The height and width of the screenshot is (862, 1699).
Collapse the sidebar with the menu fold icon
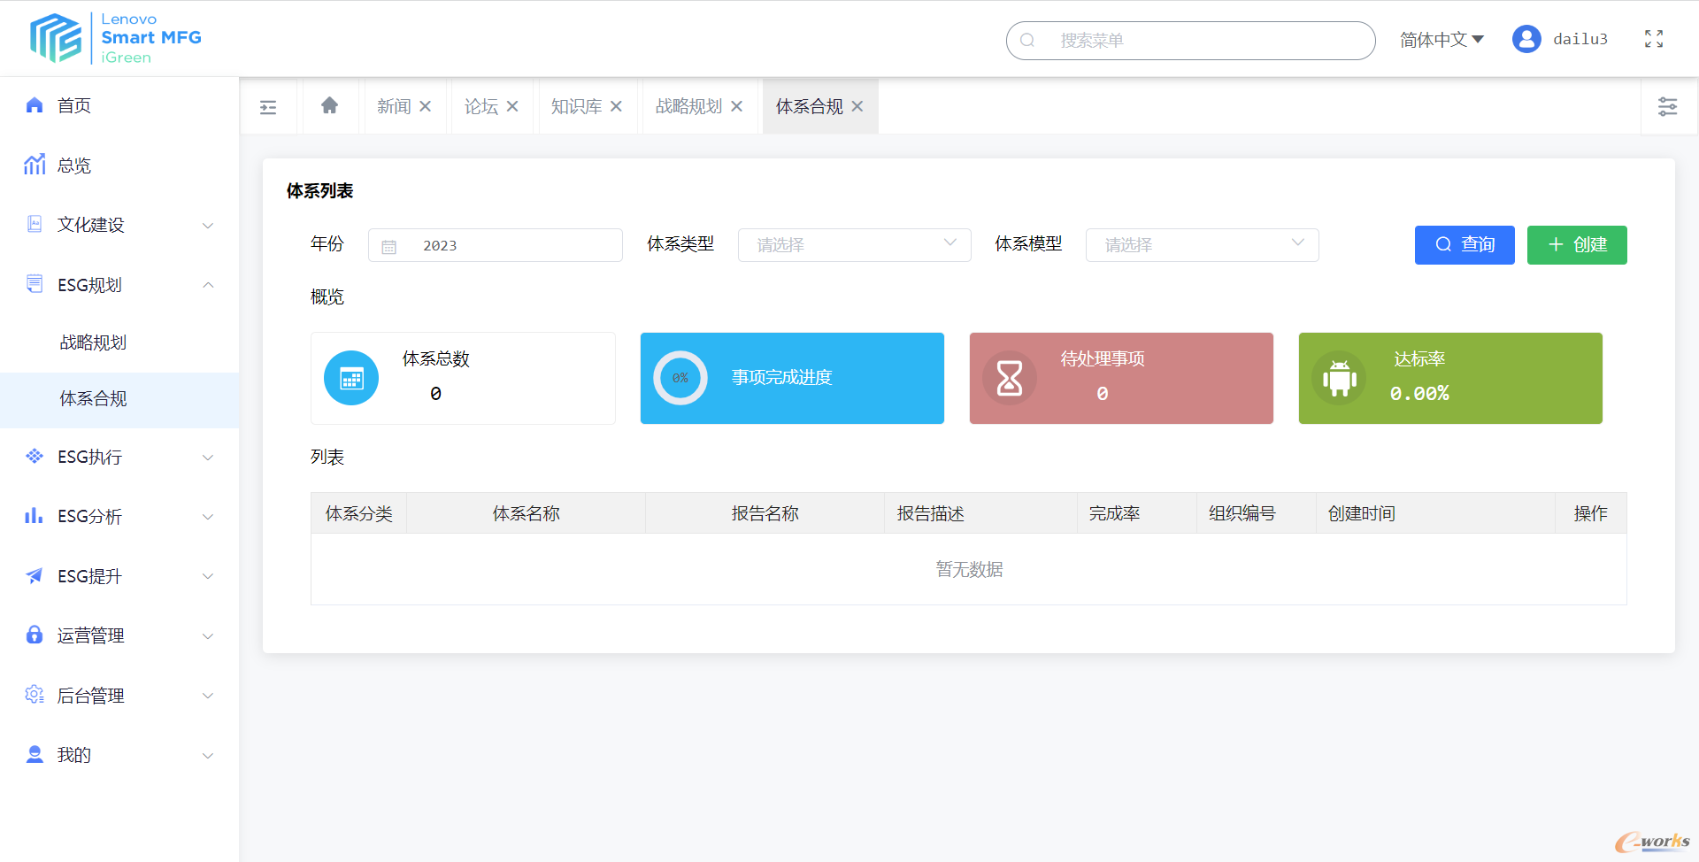(268, 107)
